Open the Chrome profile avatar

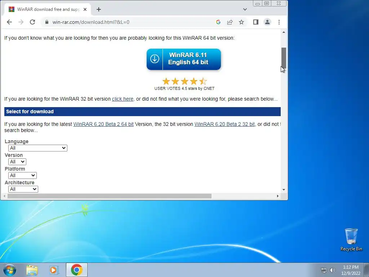pos(267,22)
